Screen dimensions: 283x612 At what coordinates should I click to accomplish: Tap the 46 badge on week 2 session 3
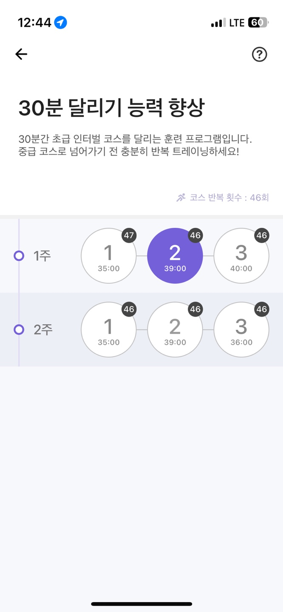coord(261,309)
